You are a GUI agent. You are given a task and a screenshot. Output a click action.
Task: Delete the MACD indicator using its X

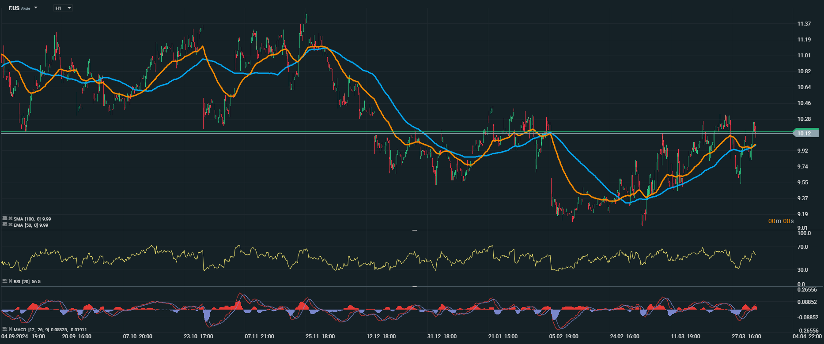pyautogui.click(x=10, y=329)
